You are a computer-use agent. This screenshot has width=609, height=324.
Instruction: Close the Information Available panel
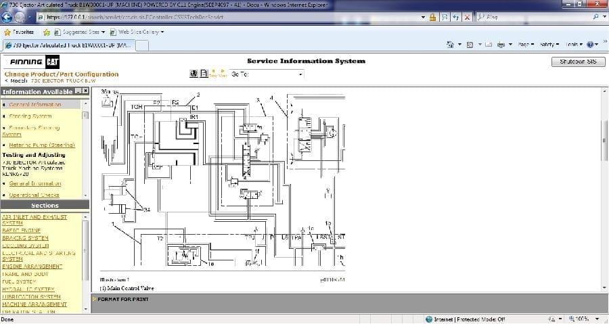coord(85,91)
